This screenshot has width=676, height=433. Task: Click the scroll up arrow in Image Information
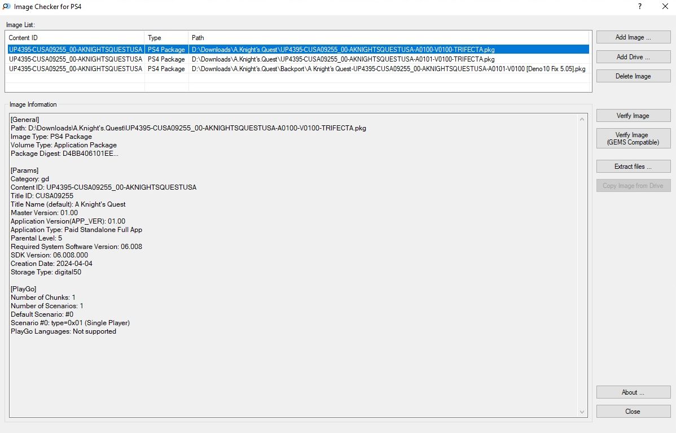tap(582, 119)
